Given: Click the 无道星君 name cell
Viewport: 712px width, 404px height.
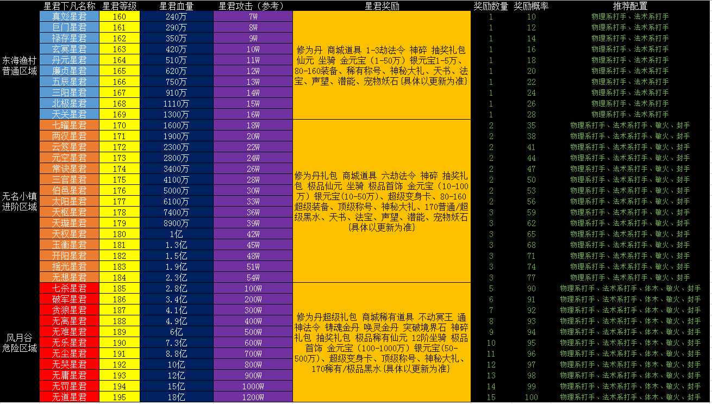Looking at the screenshot, I should pos(70,397).
